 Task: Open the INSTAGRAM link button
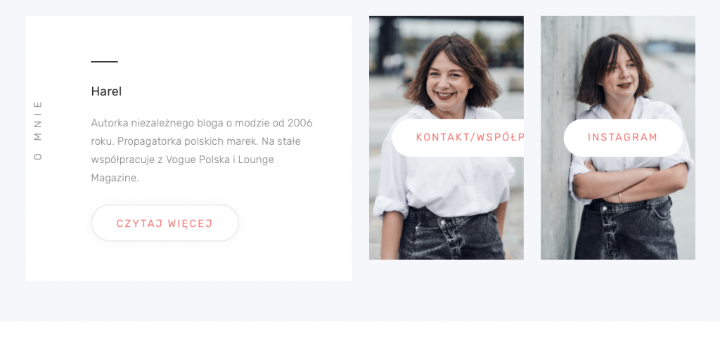coord(623,138)
